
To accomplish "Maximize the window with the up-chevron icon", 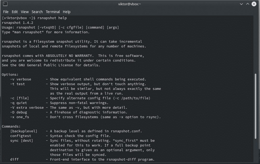I will tap(248, 4).
